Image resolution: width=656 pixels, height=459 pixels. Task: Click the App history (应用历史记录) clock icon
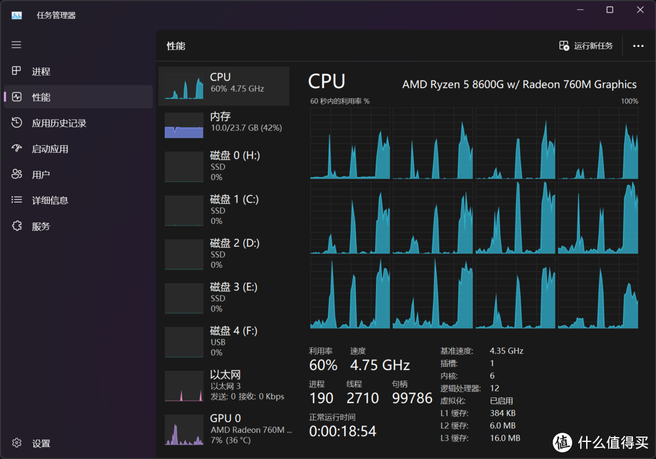click(16, 123)
